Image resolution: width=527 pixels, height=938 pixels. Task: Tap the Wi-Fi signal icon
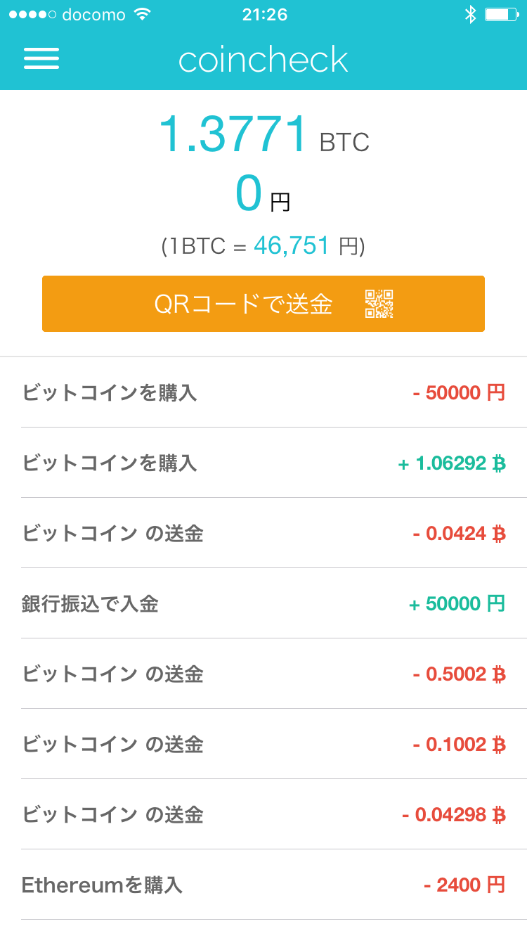[143, 15]
